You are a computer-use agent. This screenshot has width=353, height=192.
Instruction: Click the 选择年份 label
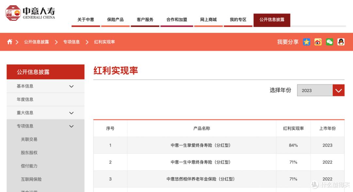point(280,90)
